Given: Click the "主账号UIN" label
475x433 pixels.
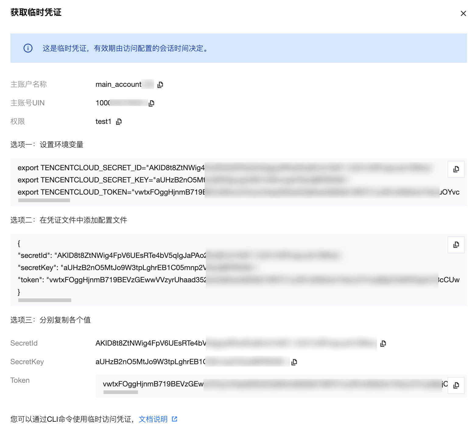Looking at the screenshot, I should coord(27,103).
